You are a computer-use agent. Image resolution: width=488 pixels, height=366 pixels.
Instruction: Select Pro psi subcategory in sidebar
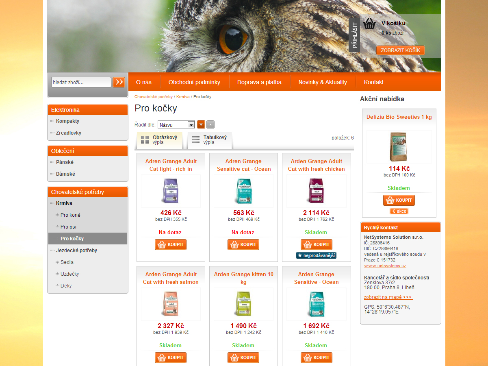(68, 227)
